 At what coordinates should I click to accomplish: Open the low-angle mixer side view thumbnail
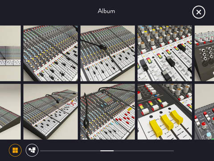click(50, 112)
